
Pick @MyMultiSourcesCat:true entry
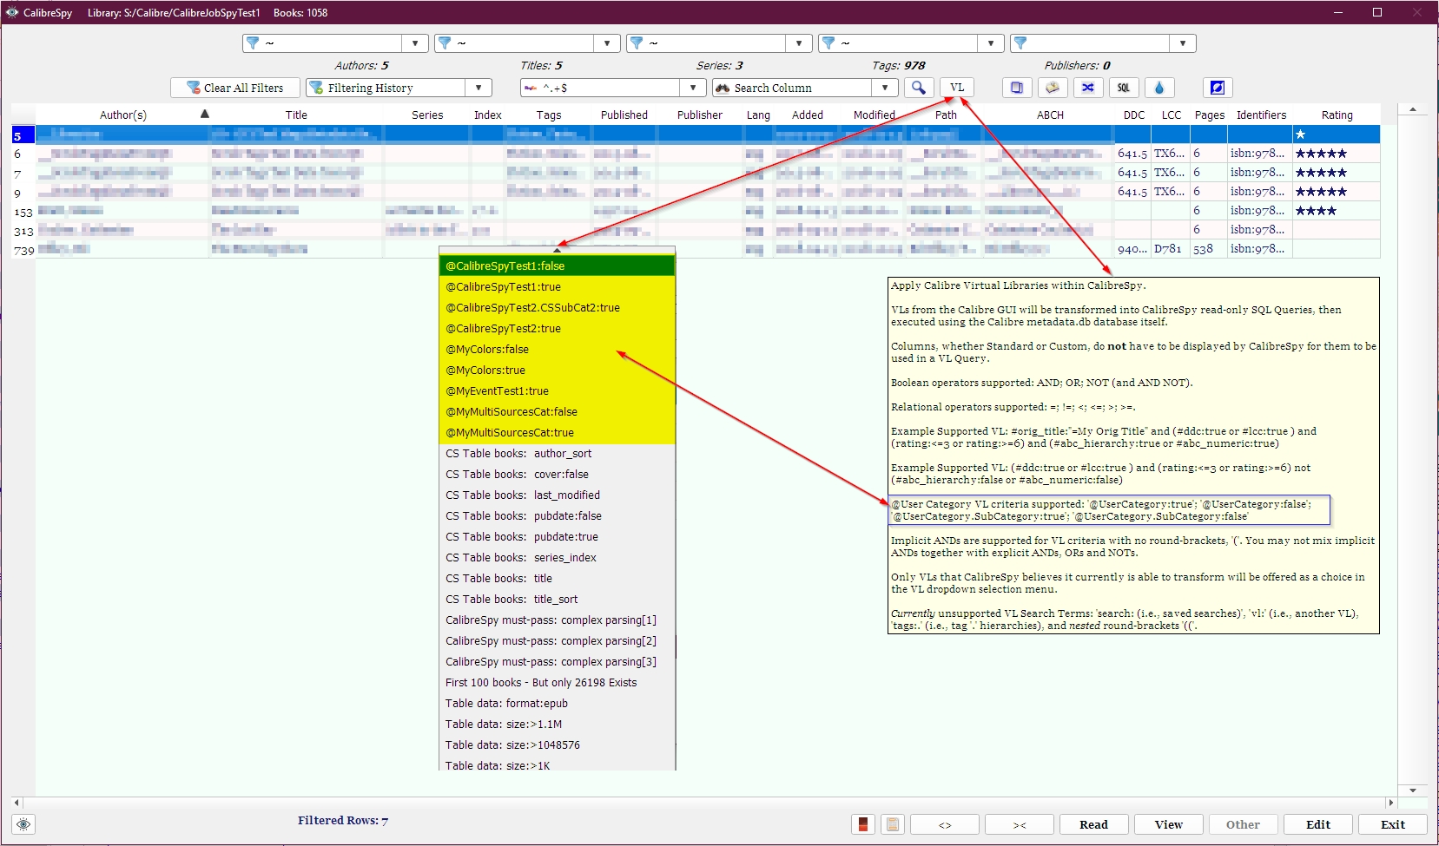pos(558,433)
